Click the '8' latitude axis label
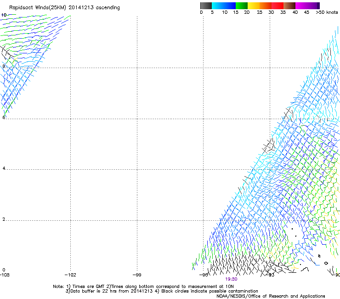Image resolution: width=340 pixels, height=299 pixels. tap(4, 66)
